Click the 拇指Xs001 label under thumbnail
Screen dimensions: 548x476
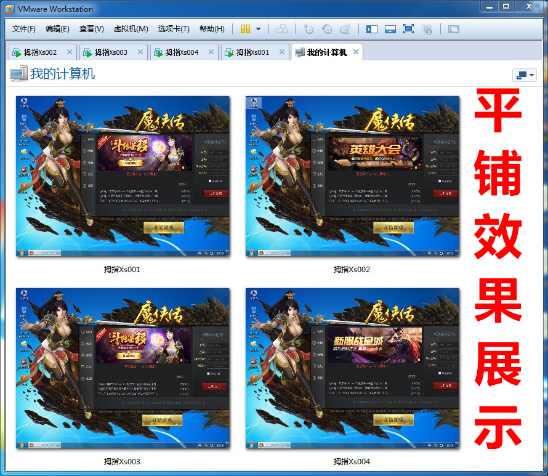[x=122, y=270]
